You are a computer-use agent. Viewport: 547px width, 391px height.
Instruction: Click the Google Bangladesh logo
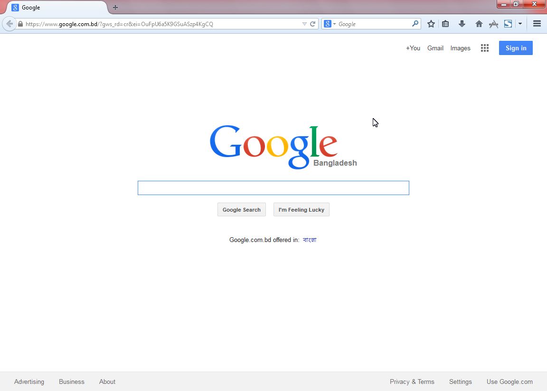(283, 147)
